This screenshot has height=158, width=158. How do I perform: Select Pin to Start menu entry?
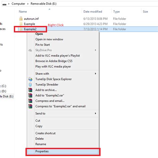(x=43, y=45)
